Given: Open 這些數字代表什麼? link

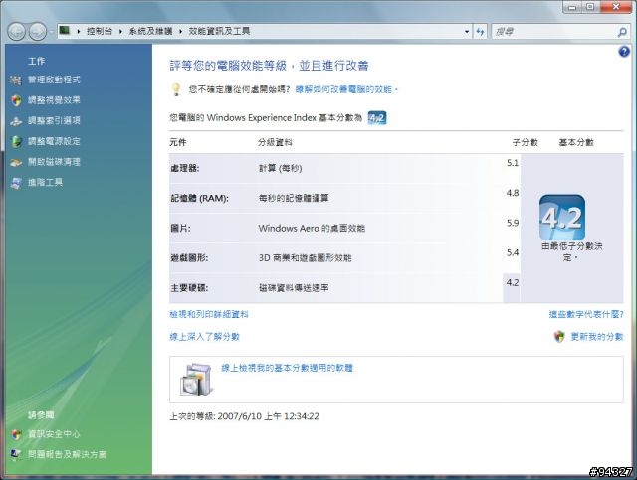Looking at the screenshot, I should pos(586,314).
